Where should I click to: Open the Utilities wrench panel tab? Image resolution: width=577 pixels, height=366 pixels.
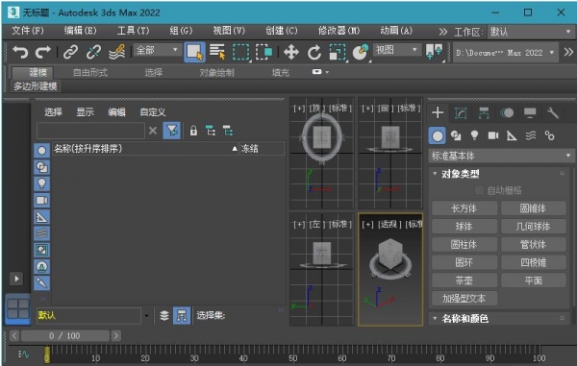click(553, 112)
